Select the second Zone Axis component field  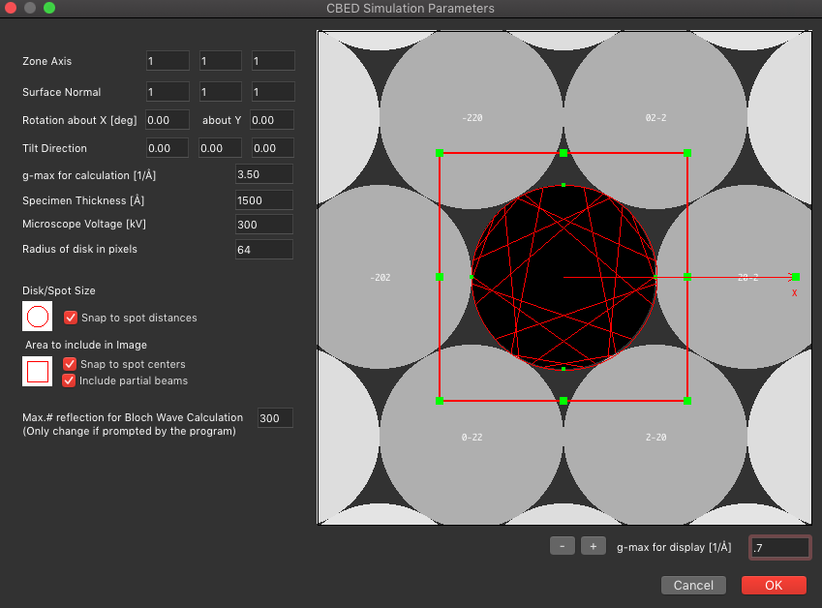(x=221, y=61)
